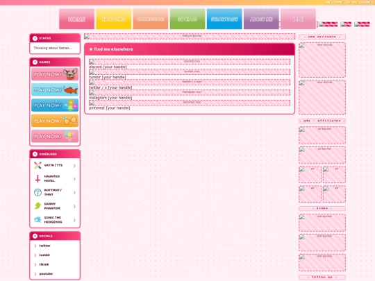Open the COMMISSIONS tab
Screen dimensions: 375x281
point(151,19)
